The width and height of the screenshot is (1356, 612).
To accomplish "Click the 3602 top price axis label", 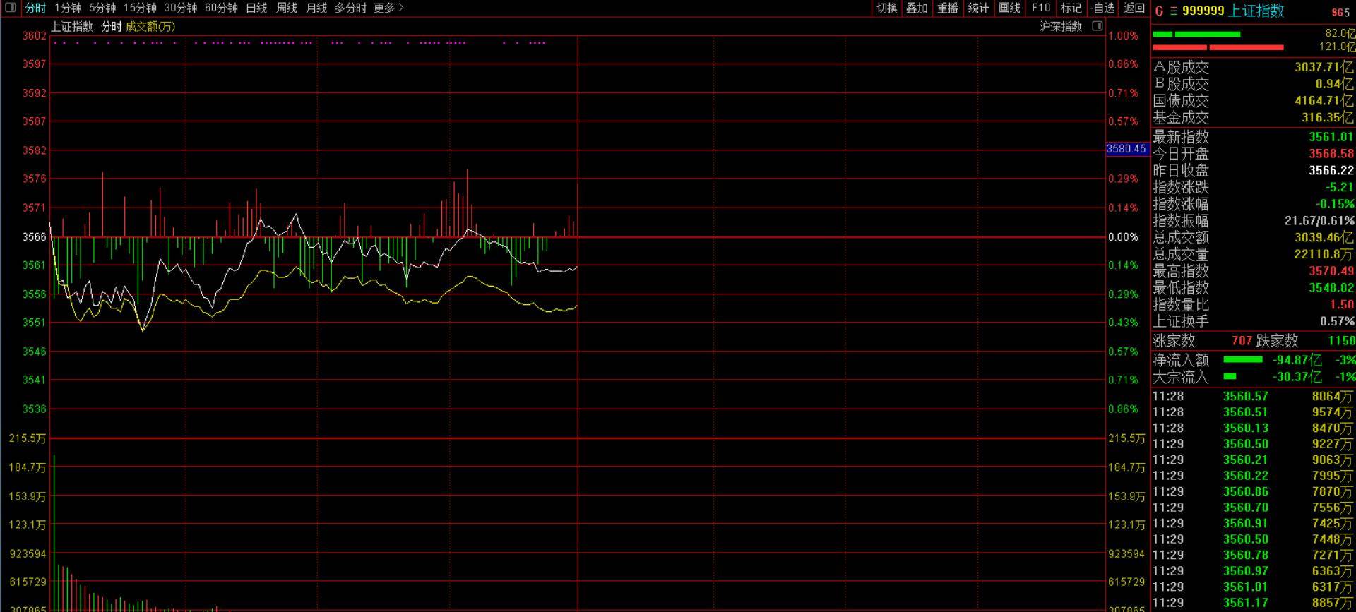I will pyautogui.click(x=34, y=36).
